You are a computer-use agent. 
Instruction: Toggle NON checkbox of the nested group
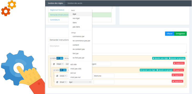pos(56,70)
